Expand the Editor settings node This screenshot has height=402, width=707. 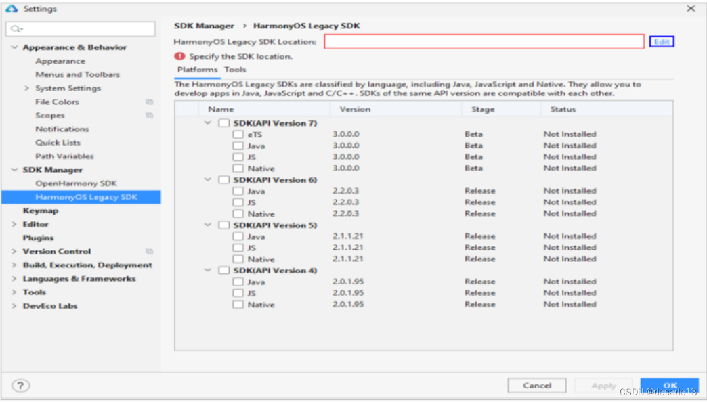(14, 225)
